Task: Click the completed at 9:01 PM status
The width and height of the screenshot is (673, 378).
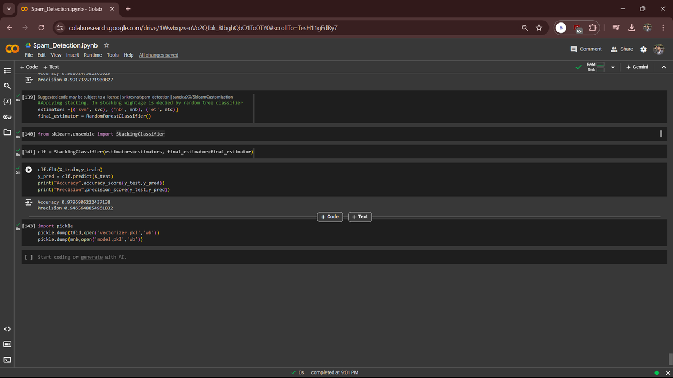Action: pos(335,372)
